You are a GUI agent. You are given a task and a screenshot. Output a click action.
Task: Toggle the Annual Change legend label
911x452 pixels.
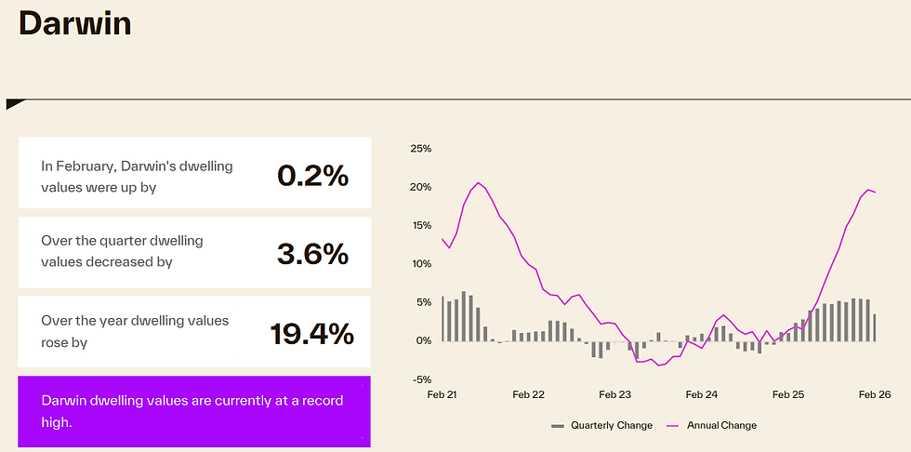pos(721,425)
